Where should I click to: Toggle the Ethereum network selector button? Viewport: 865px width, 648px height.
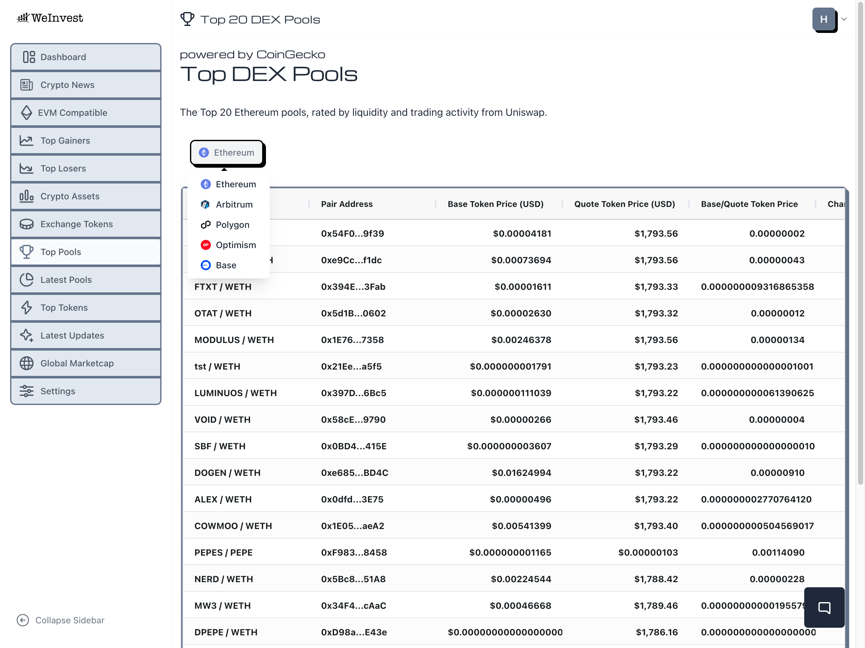coord(226,153)
